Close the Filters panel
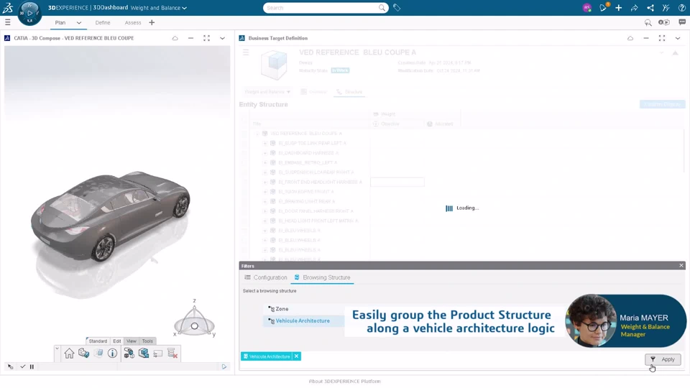The image size is (690, 388). pos(681,265)
